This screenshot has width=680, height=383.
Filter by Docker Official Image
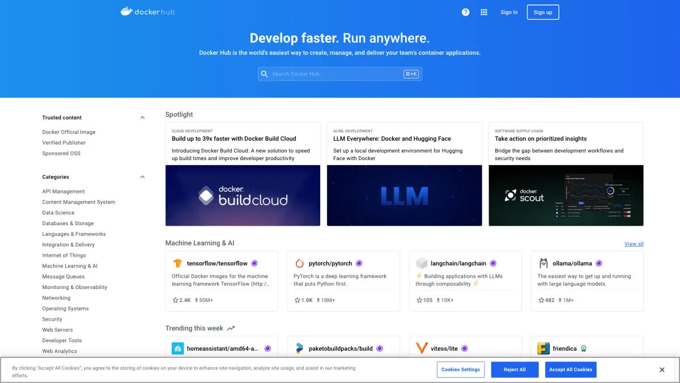(x=69, y=132)
